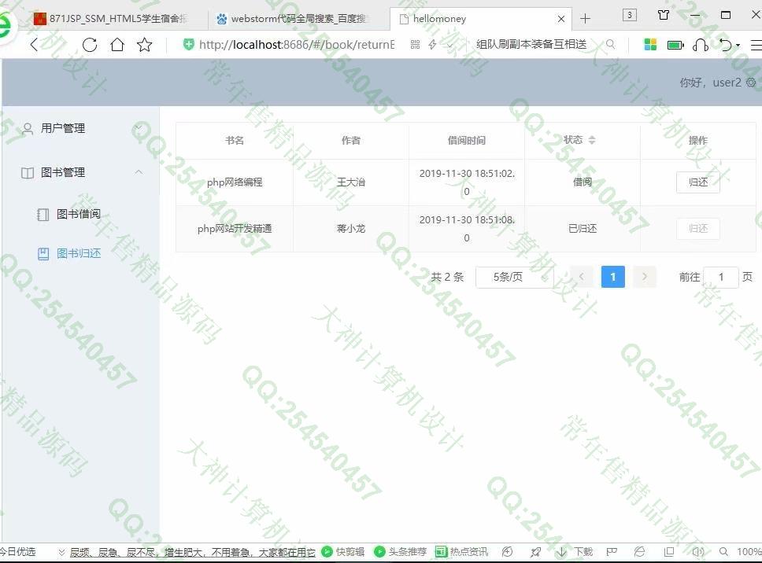Image resolution: width=762 pixels, height=563 pixels.
Task: Click the undo closed tab icon
Action: pyautogui.click(x=726, y=45)
